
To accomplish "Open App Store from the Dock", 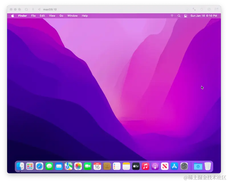I will tap(174, 166).
